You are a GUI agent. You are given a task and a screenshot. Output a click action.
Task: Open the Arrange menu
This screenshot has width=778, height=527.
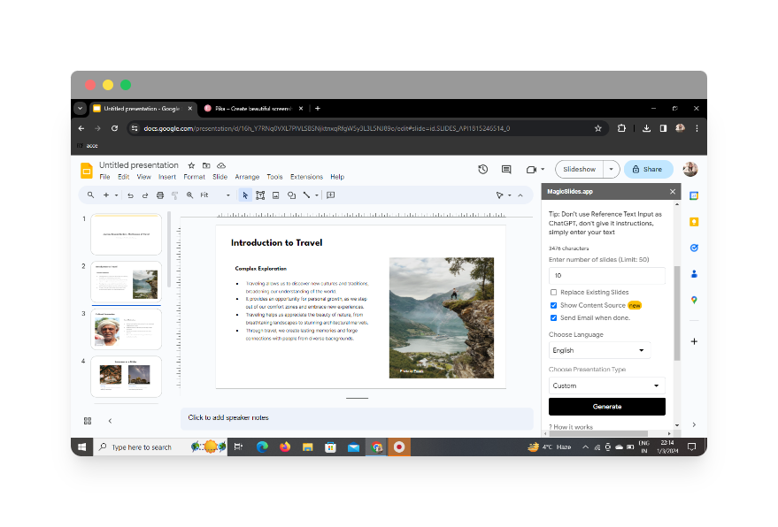tap(247, 177)
